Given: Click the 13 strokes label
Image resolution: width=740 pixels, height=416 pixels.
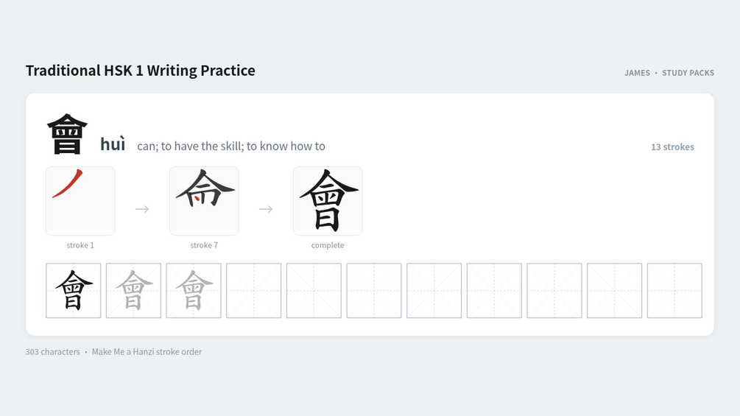Looking at the screenshot, I should pyautogui.click(x=672, y=147).
